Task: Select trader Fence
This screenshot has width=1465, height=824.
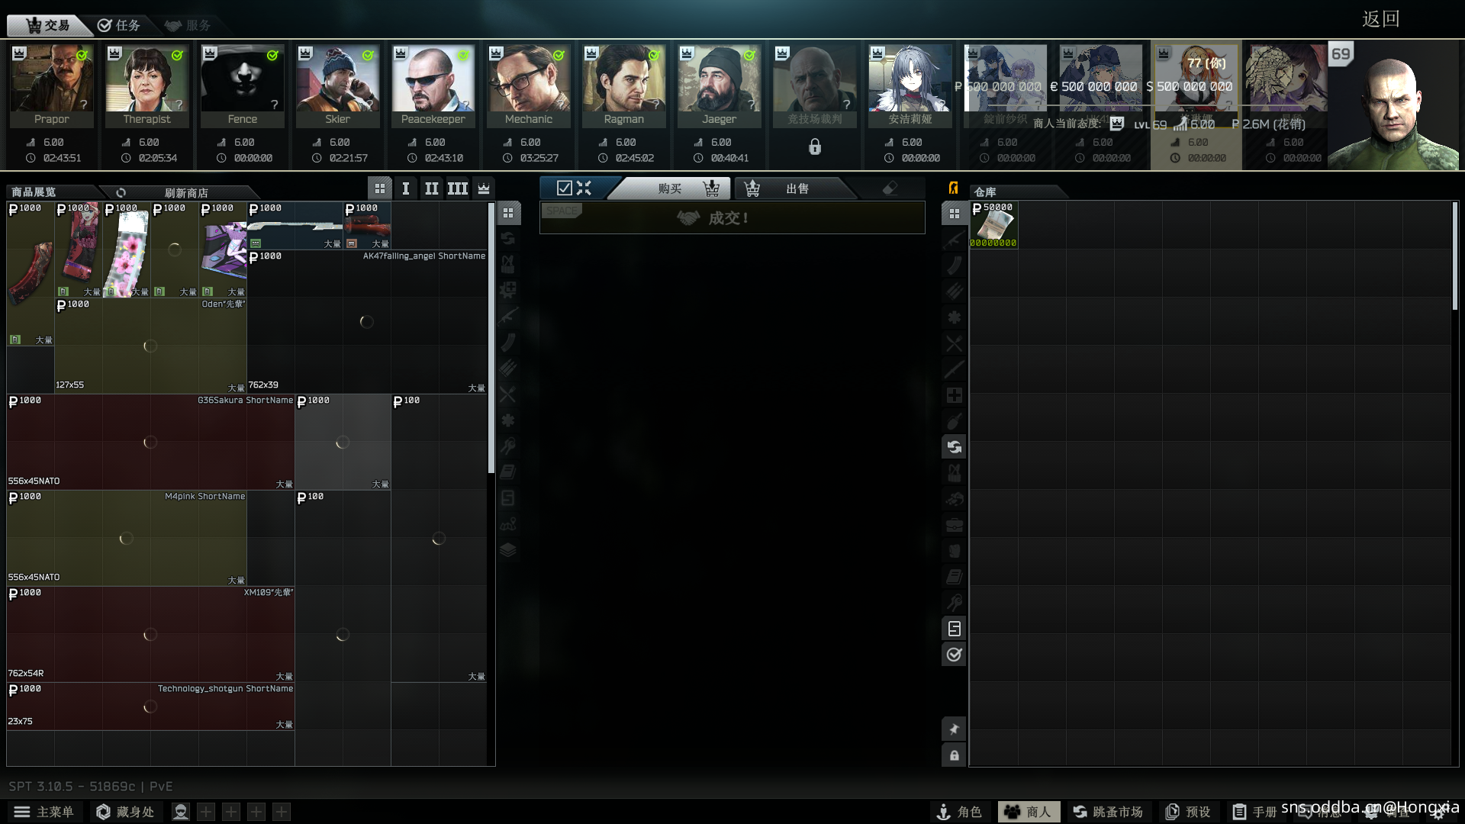Action: click(243, 85)
